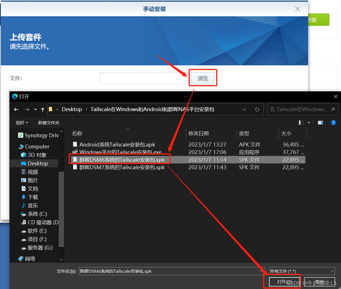341x289 pixels.
Task: Open the 所有文件 (*.*) filter dropdown
Action: pyautogui.click(x=302, y=271)
